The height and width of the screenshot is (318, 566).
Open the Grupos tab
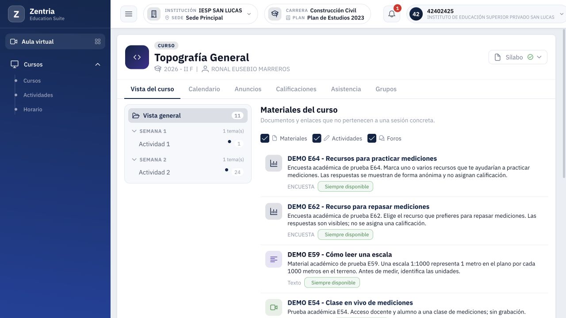coord(386,89)
